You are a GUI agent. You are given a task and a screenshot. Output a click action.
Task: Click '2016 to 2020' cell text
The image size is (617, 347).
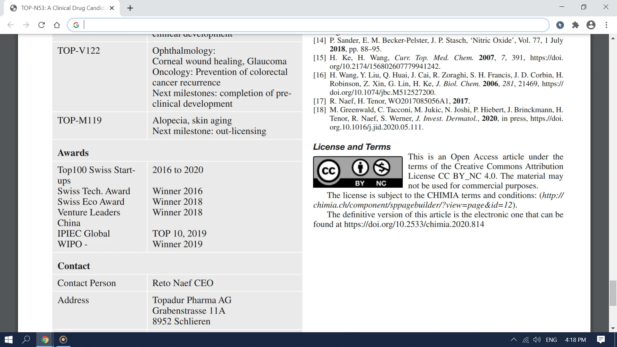point(178,170)
